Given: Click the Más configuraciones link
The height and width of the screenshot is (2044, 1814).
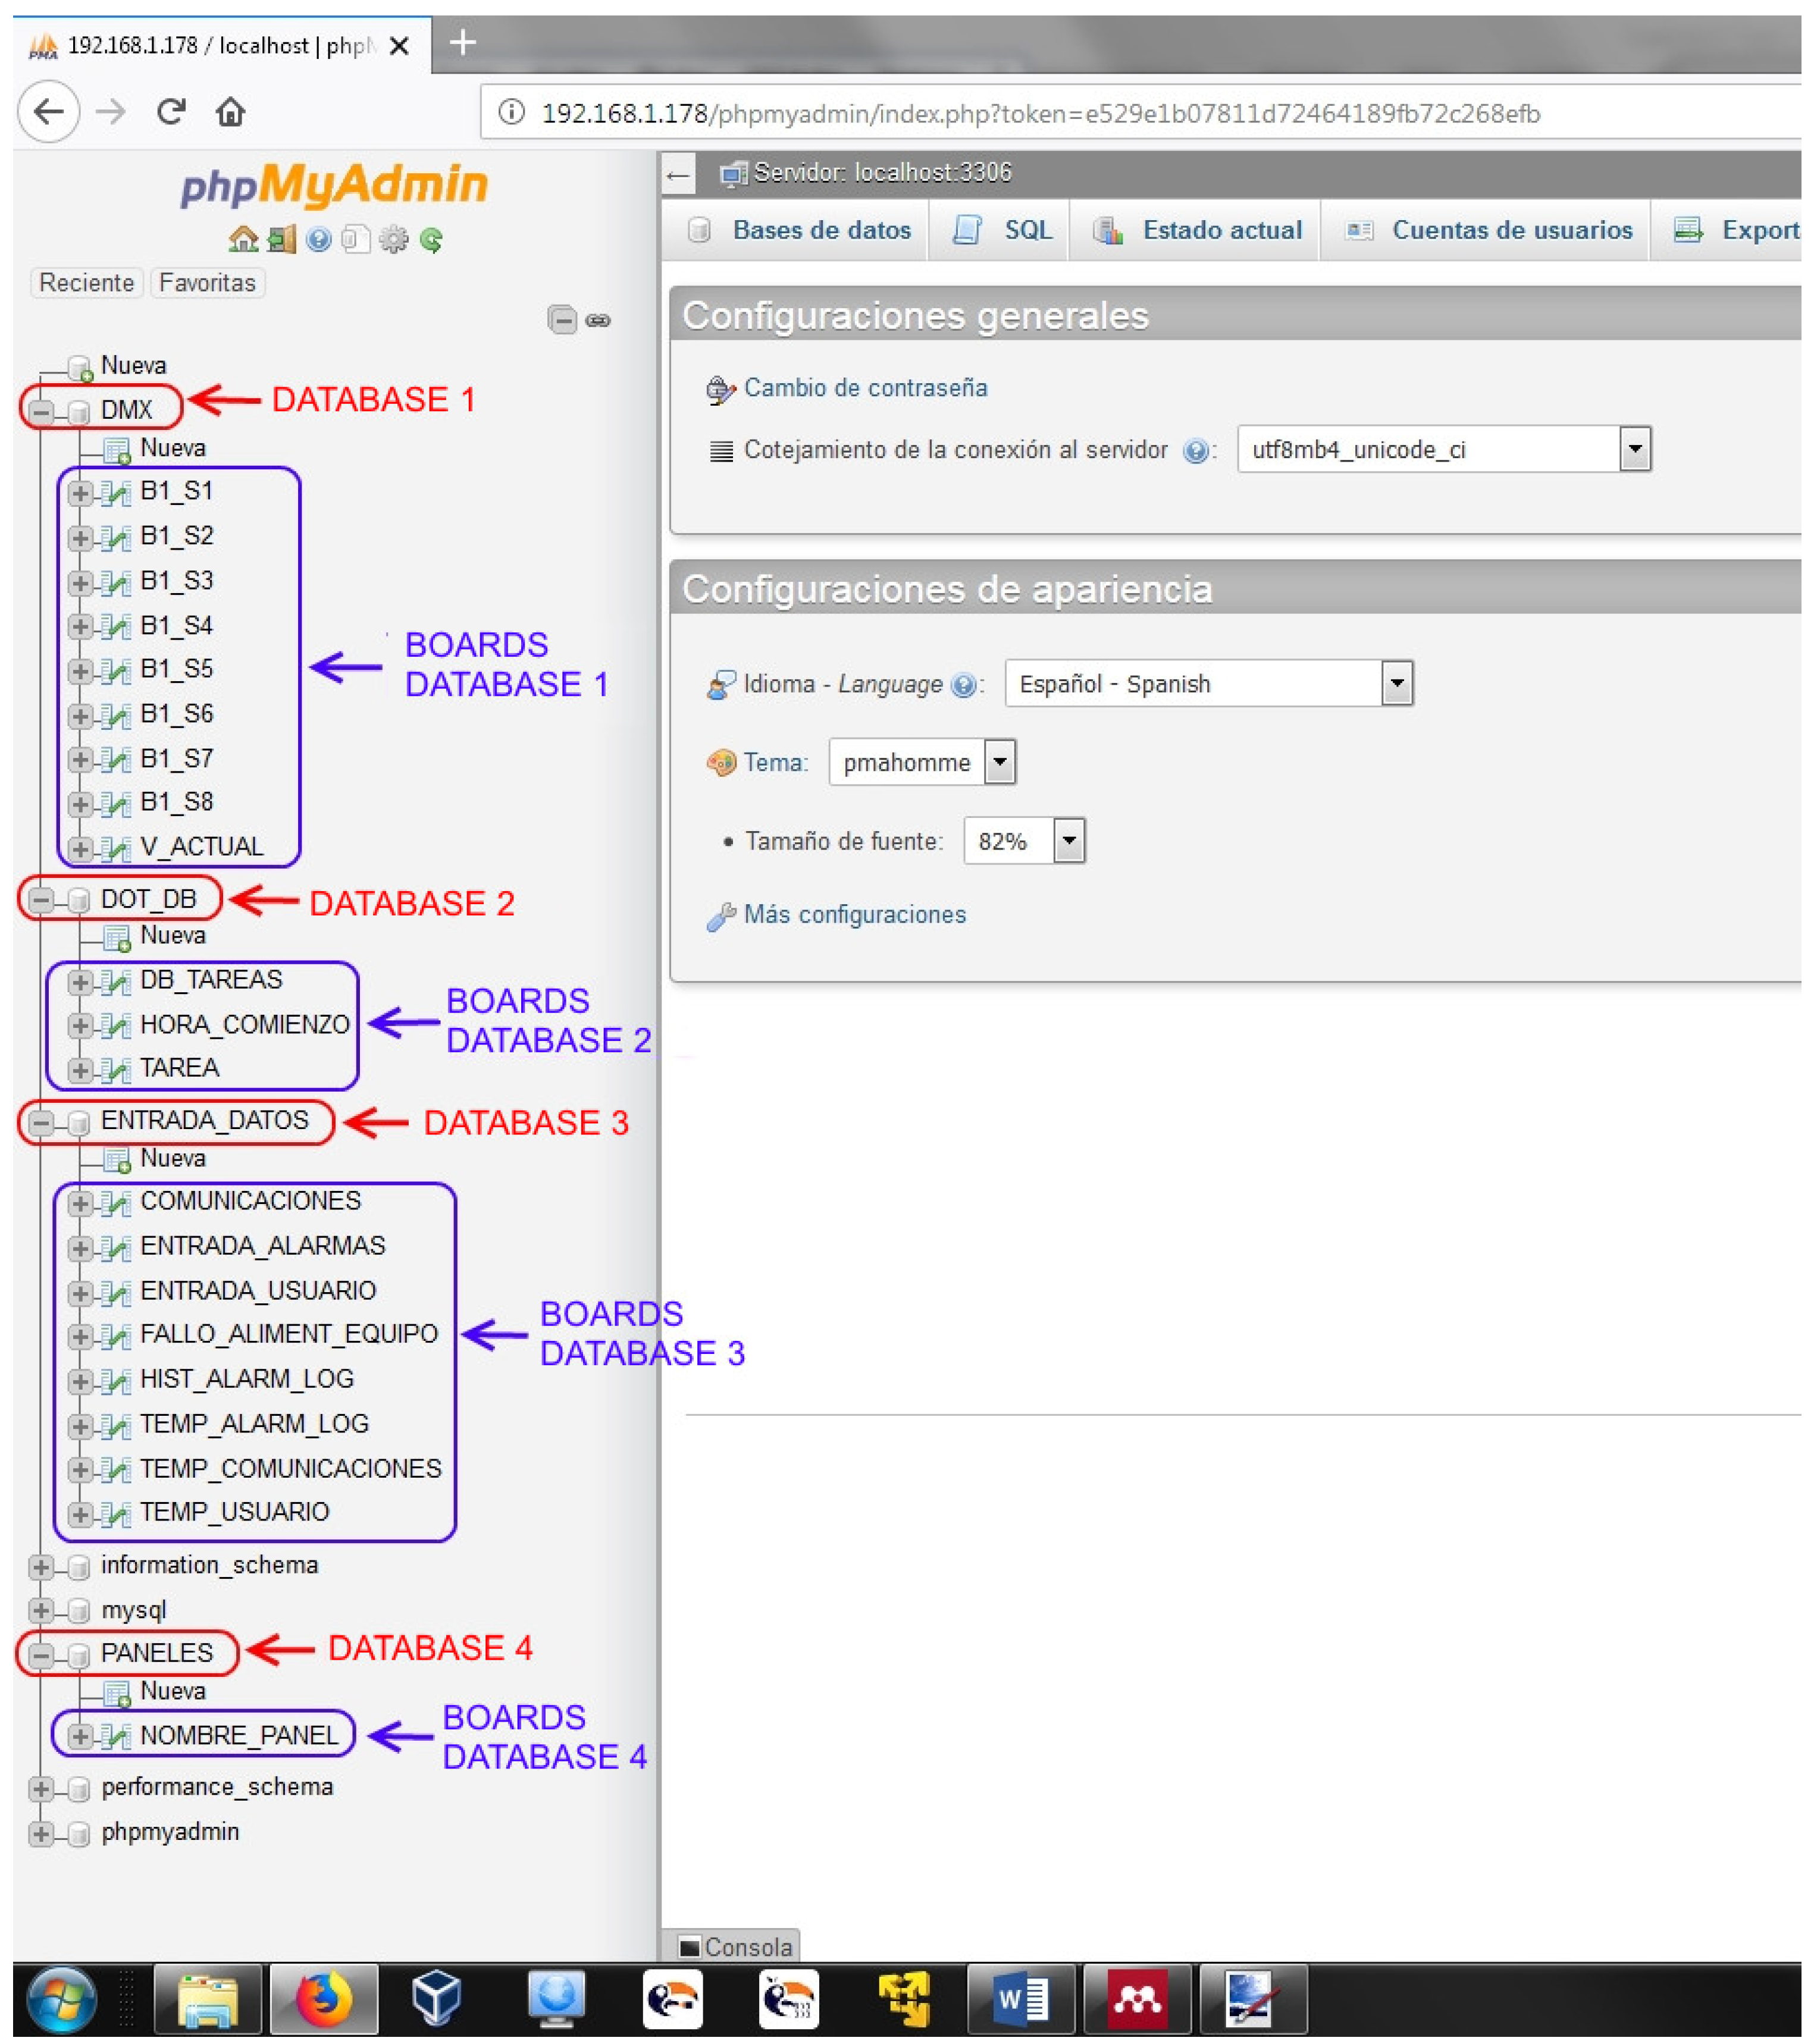Looking at the screenshot, I should [x=854, y=915].
